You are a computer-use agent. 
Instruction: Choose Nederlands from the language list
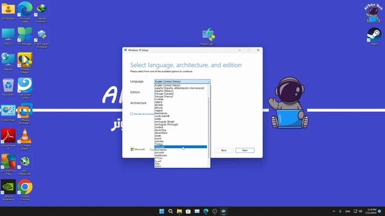coord(181,113)
